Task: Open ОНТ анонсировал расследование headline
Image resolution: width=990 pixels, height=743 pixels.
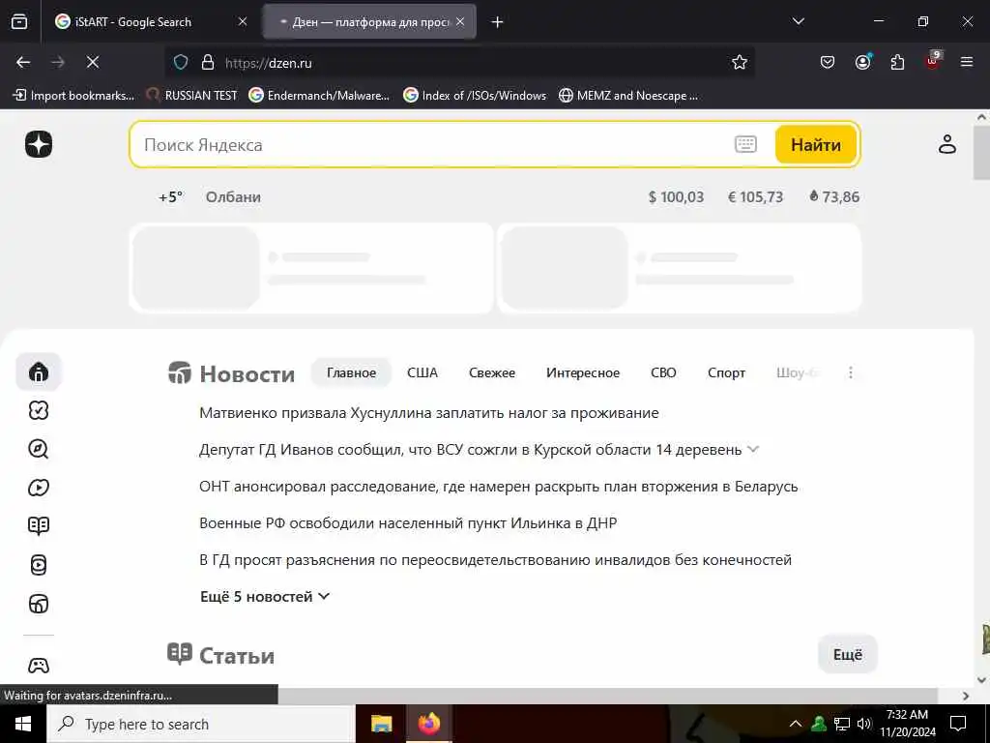Action: [x=498, y=487]
